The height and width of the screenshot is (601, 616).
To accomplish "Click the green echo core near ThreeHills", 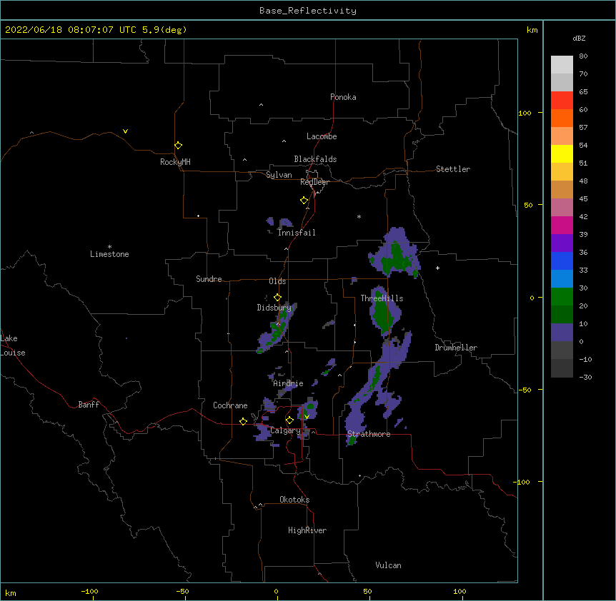I will (x=381, y=314).
